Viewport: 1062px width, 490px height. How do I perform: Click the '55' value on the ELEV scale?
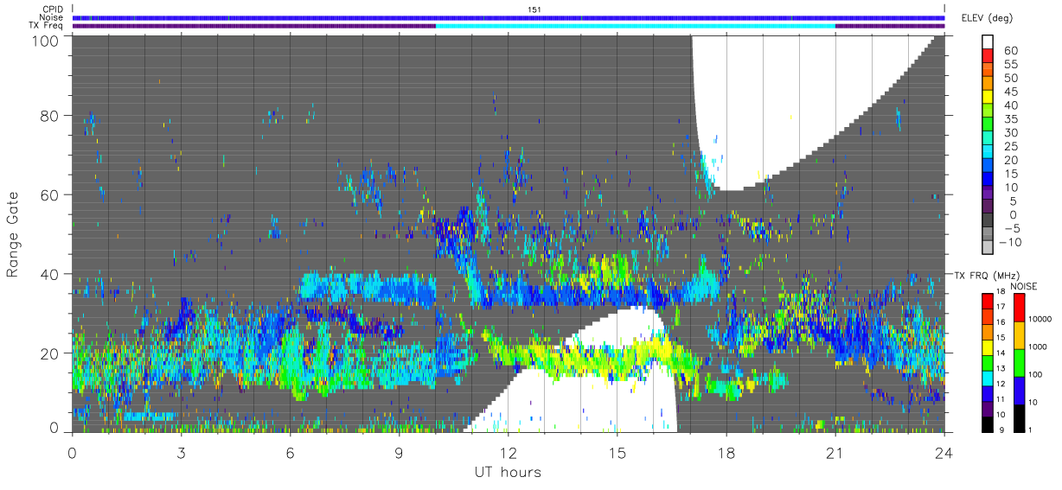[x=1012, y=64]
